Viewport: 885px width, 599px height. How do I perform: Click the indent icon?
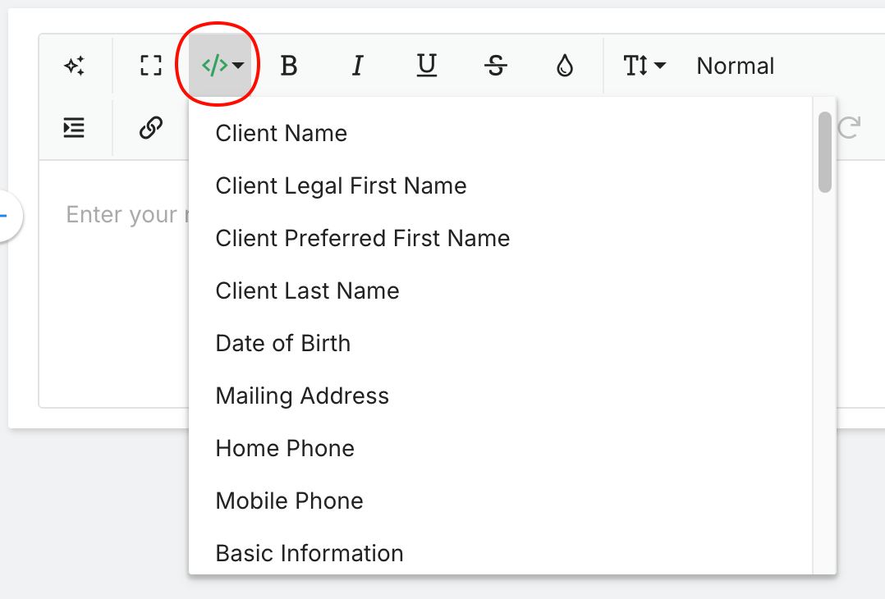click(75, 128)
